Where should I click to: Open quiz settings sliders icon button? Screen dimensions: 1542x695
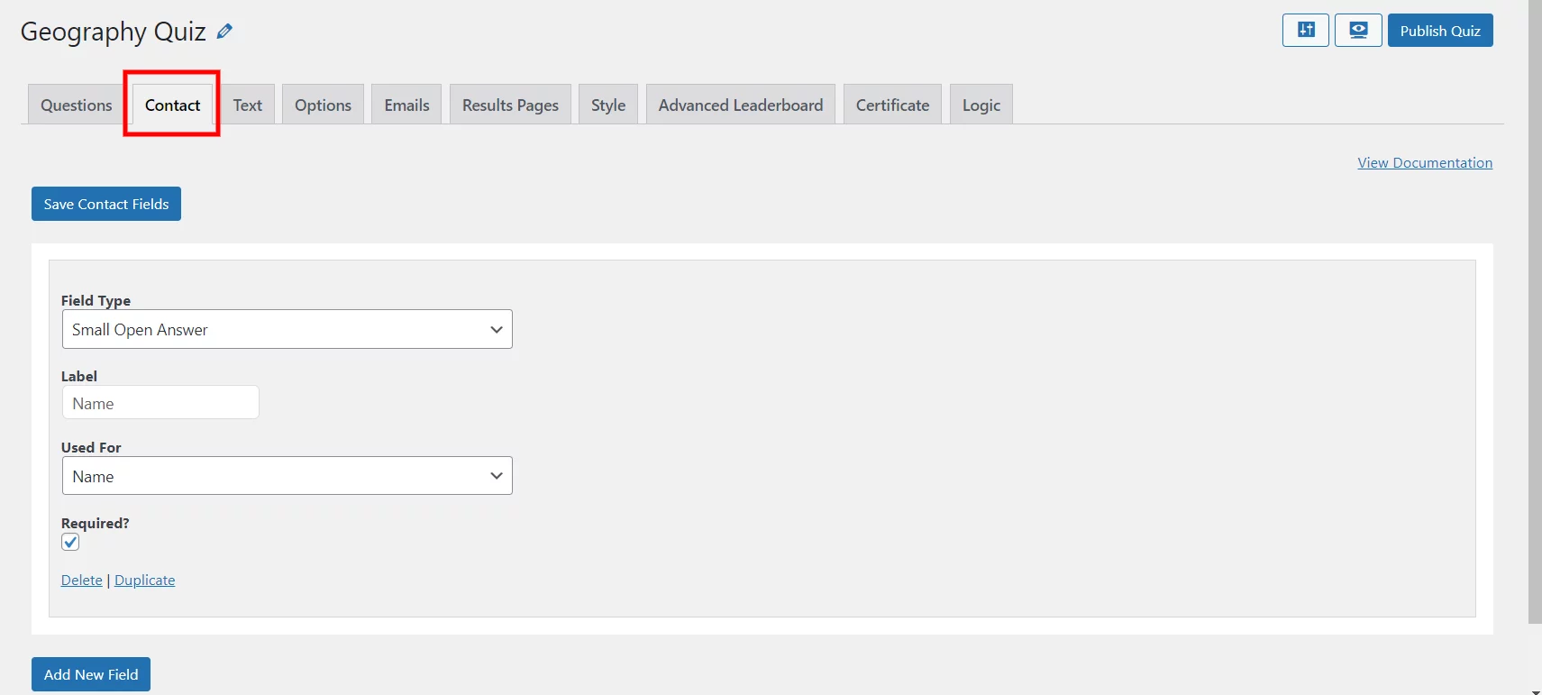point(1305,30)
